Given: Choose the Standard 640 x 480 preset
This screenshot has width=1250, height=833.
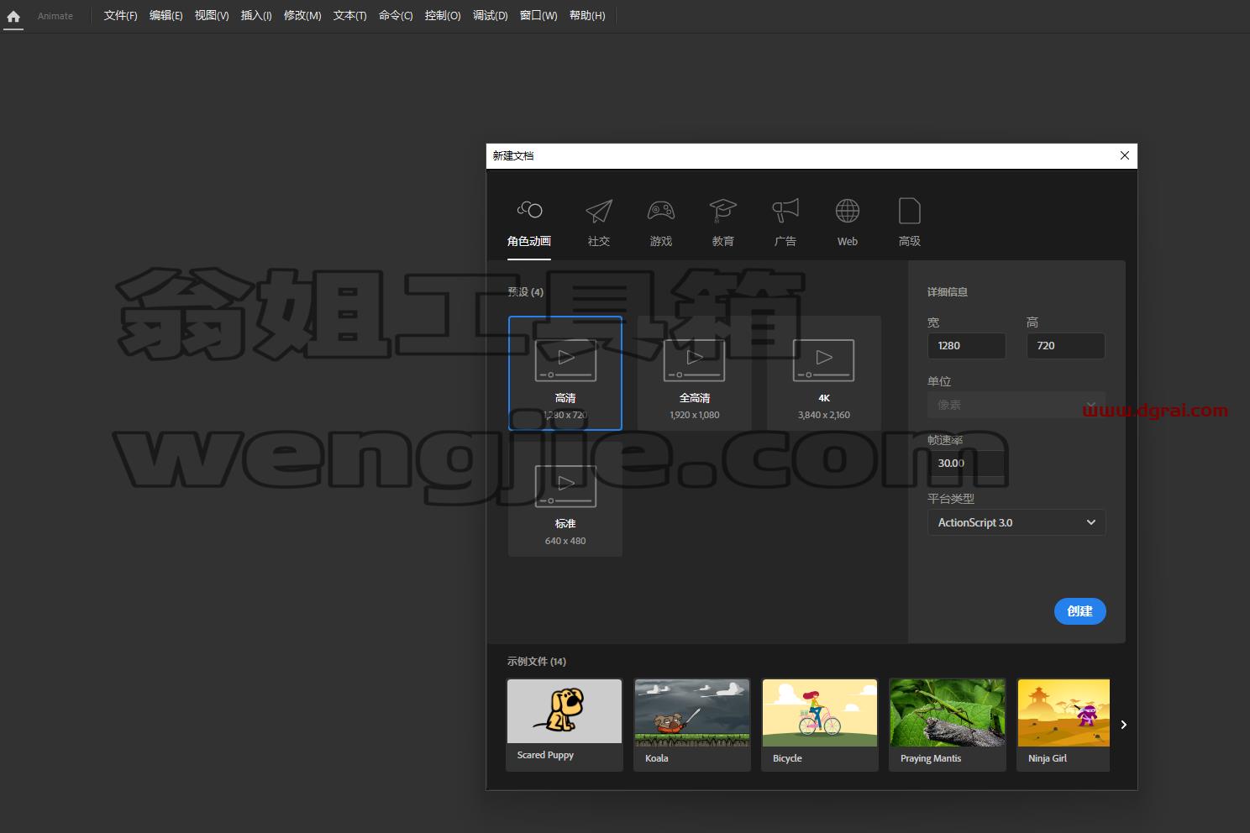Looking at the screenshot, I should pos(565,499).
